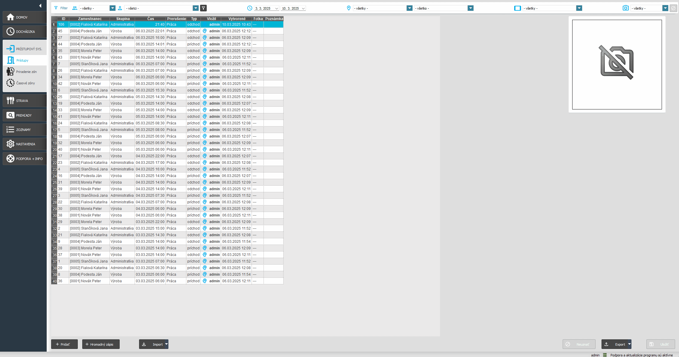Open the '- všetci -' employee dropdown
Screen dimensions: 679x357
tap(196, 8)
